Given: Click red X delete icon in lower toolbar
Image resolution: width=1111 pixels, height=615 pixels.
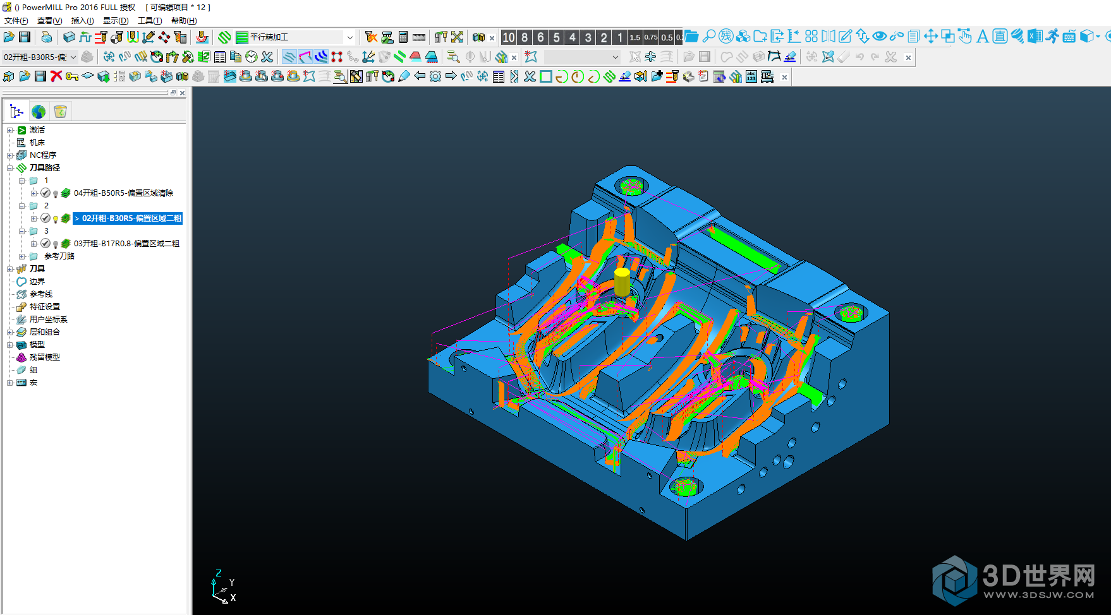Looking at the screenshot, I should tap(56, 76).
